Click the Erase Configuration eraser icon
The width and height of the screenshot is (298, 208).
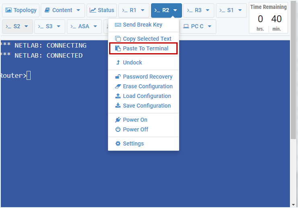tap(118, 86)
